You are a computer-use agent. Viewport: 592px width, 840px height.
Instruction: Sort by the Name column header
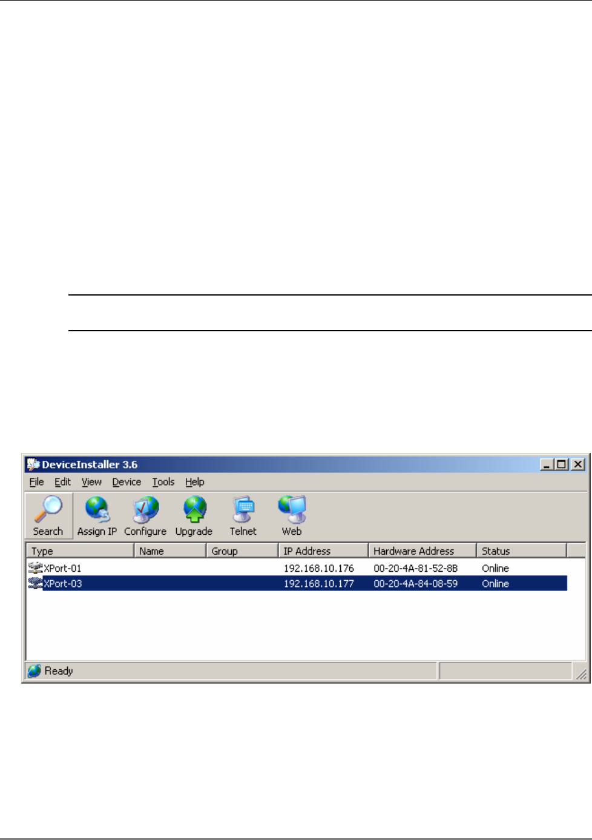[170, 551]
